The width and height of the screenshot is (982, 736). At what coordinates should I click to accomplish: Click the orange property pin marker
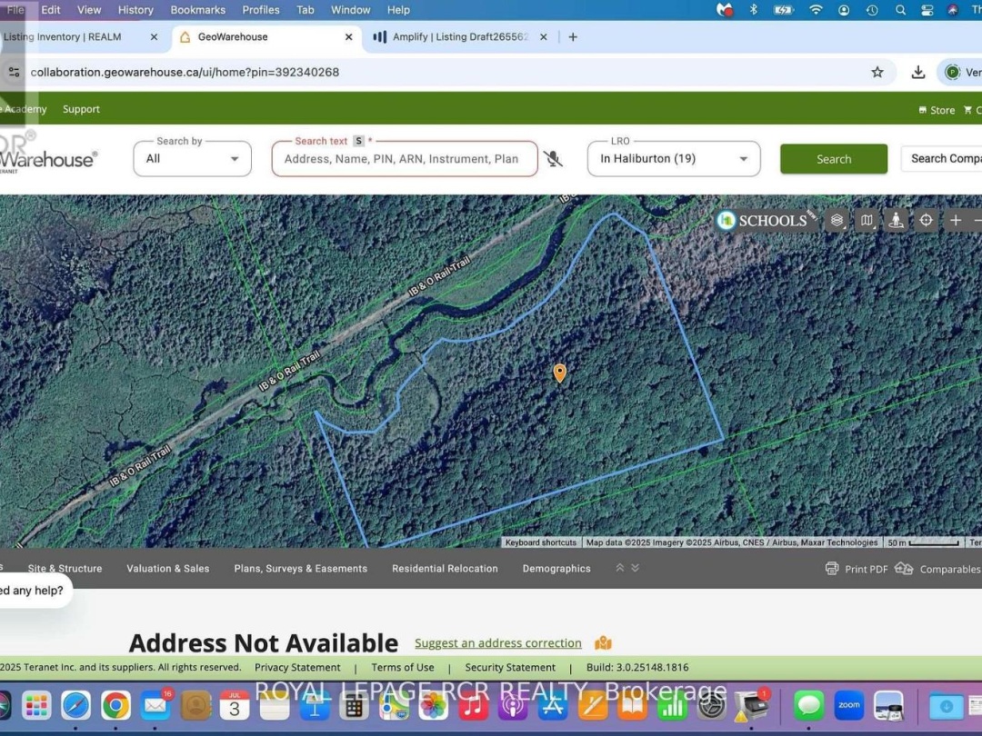560,373
